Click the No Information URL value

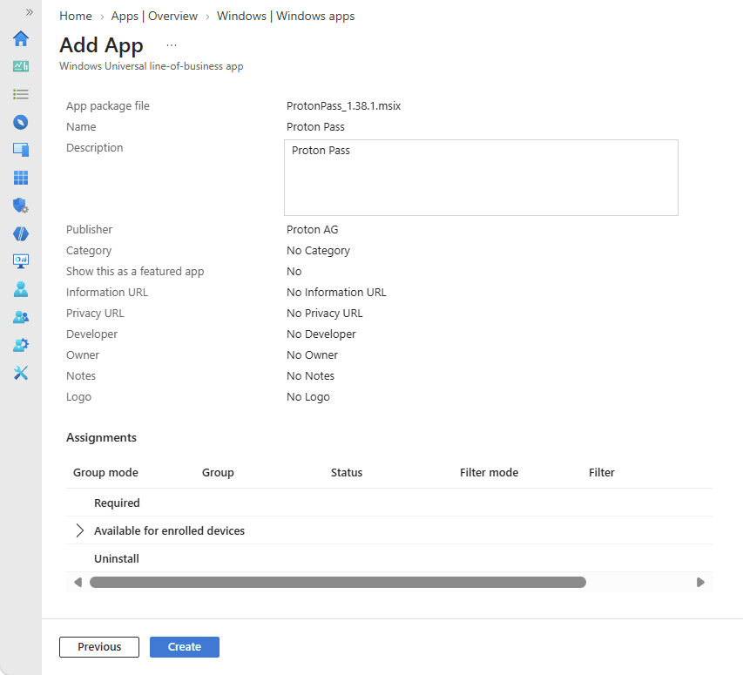[336, 293]
